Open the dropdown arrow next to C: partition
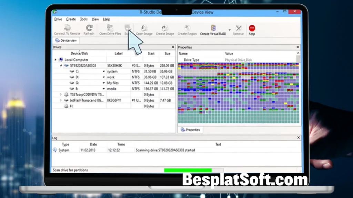Image resolution: width=353 pixels, height=198 pixels. (x=103, y=71)
